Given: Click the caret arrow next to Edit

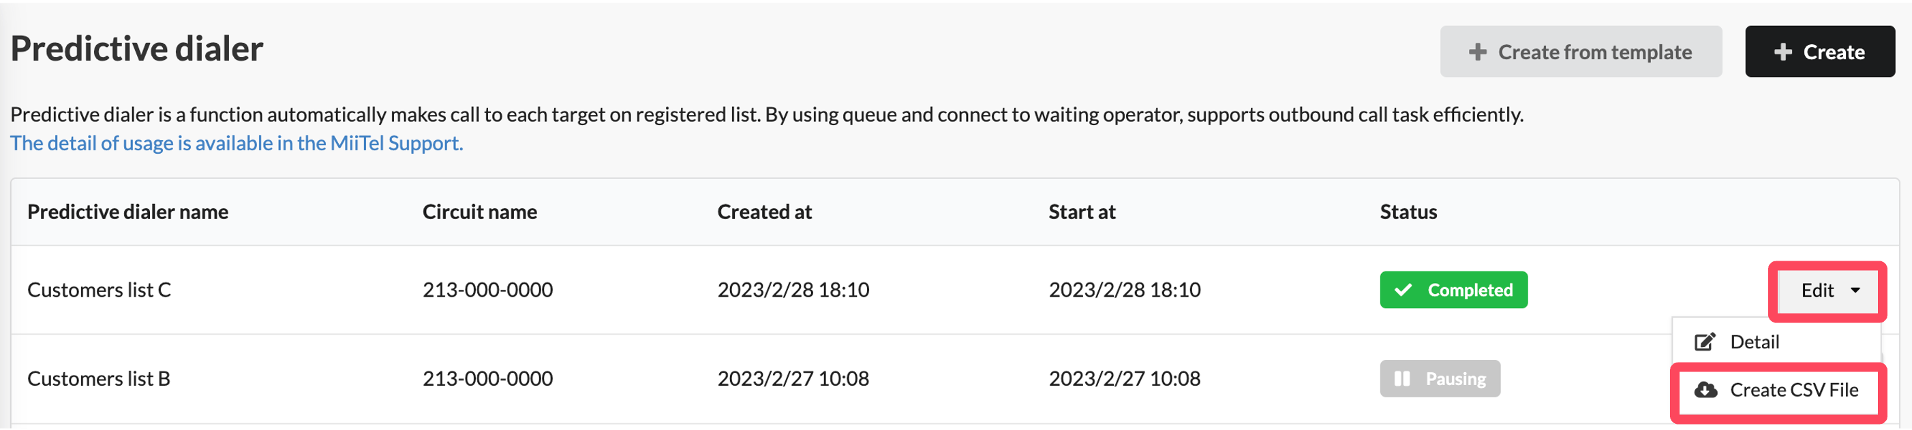Looking at the screenshot, I should pos(1855,291).
